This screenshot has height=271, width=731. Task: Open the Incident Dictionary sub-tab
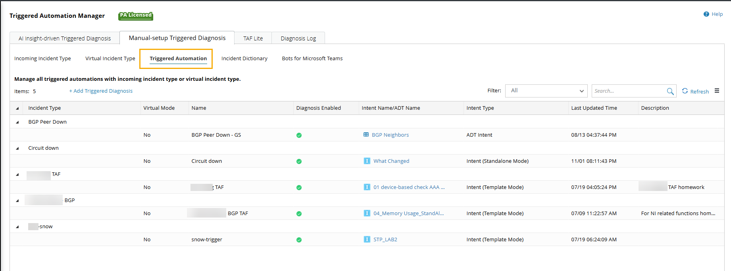(244, 59)
